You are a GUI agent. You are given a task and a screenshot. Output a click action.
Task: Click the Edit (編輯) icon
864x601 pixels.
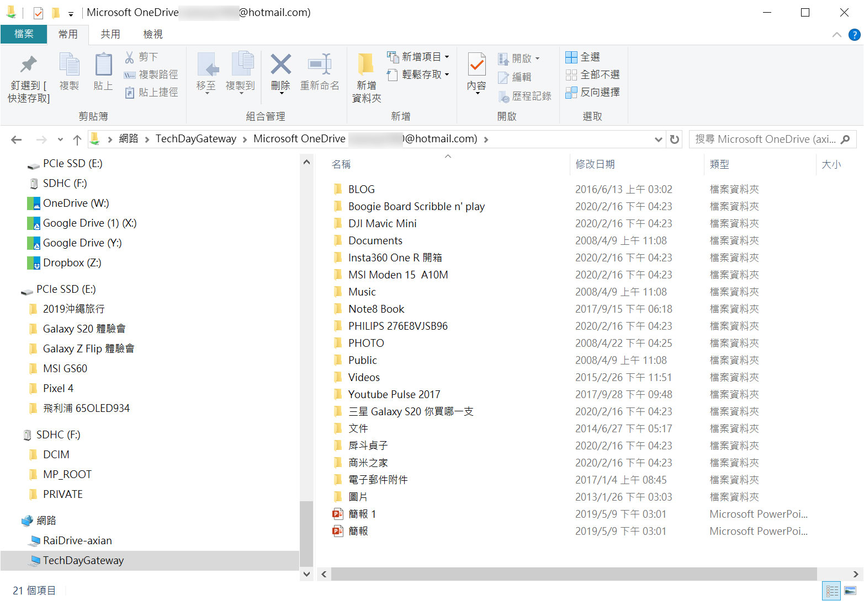(x=503, y=77)
